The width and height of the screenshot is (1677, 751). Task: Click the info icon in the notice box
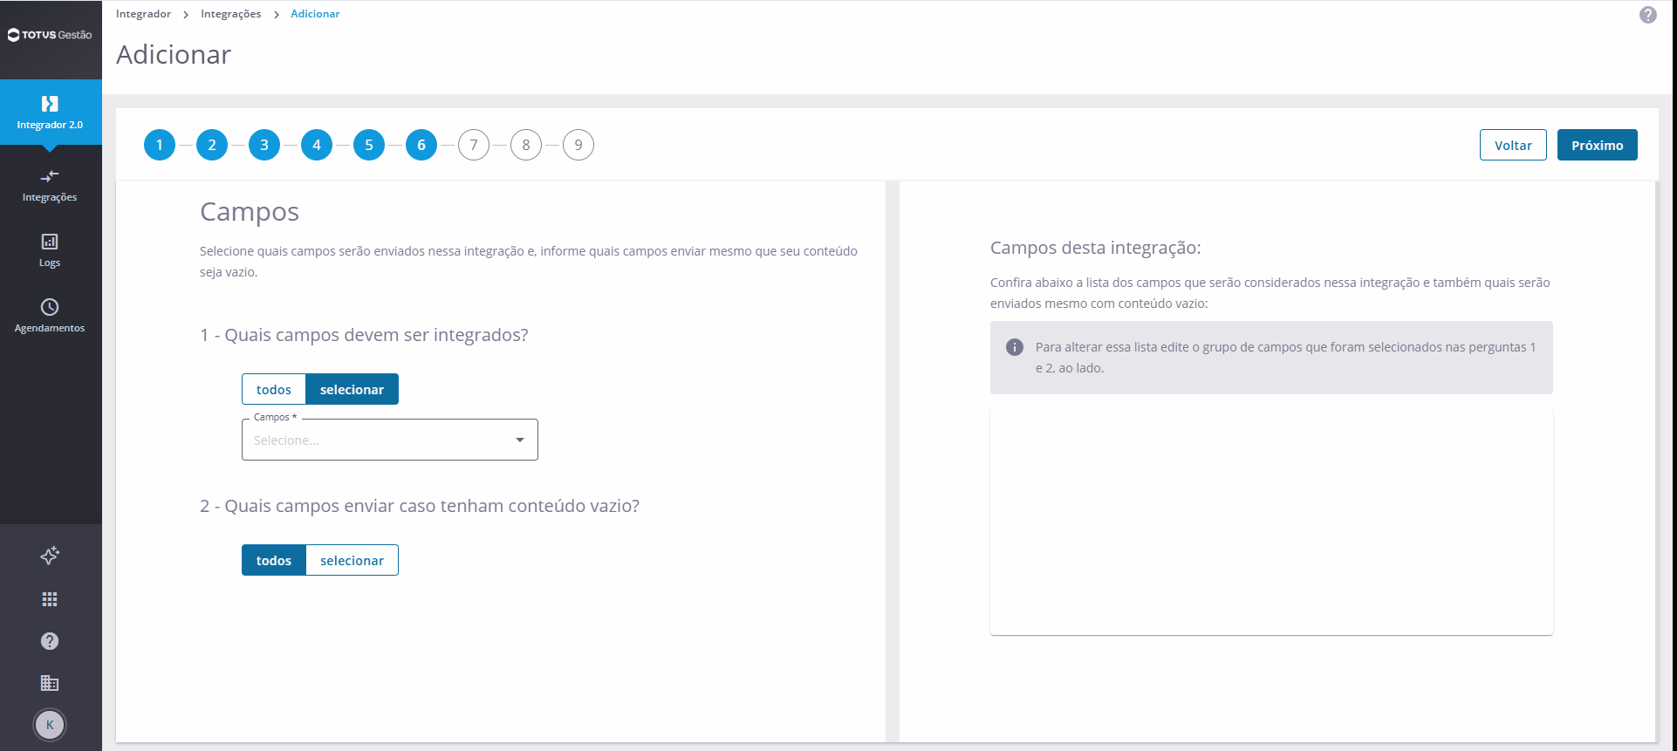1015,347
